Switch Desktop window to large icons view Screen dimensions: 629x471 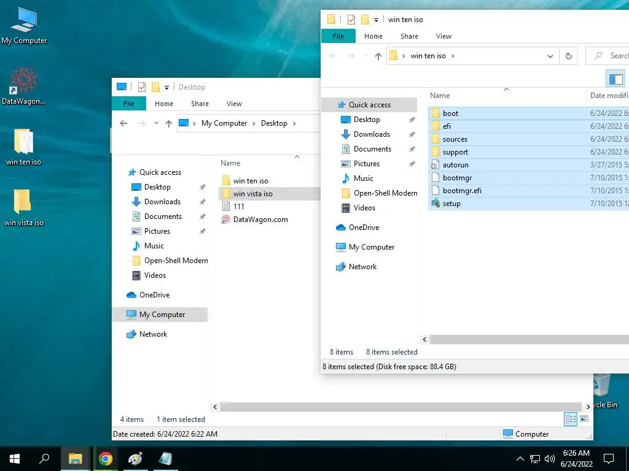(x=584, y=419)
